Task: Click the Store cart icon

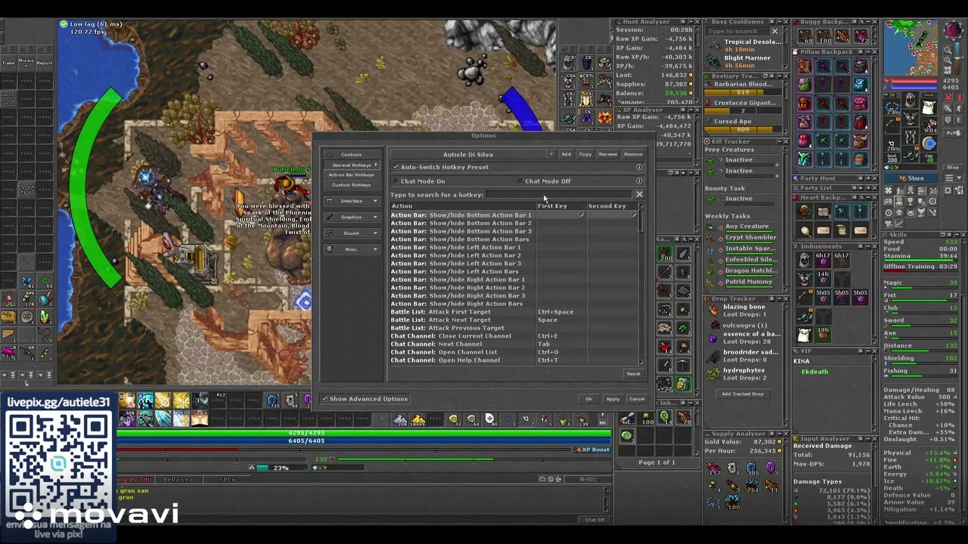Action: pyautogui.click(x=902, y=178)
